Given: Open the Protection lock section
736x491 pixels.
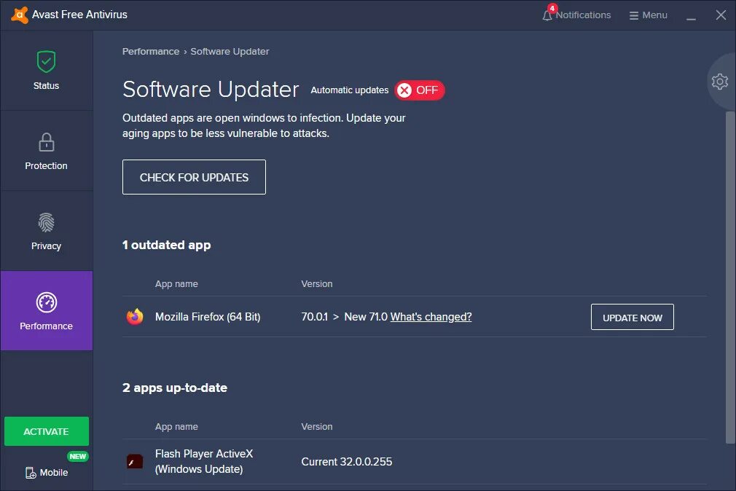Looking at the screenshot, I should pyautogui.click(x=46, y=151).
